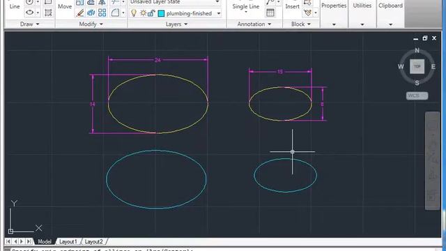The height and width of the screenshot is (251, 446).
Task: Select the Erase tool icon
Action: [x=80, y=13]
